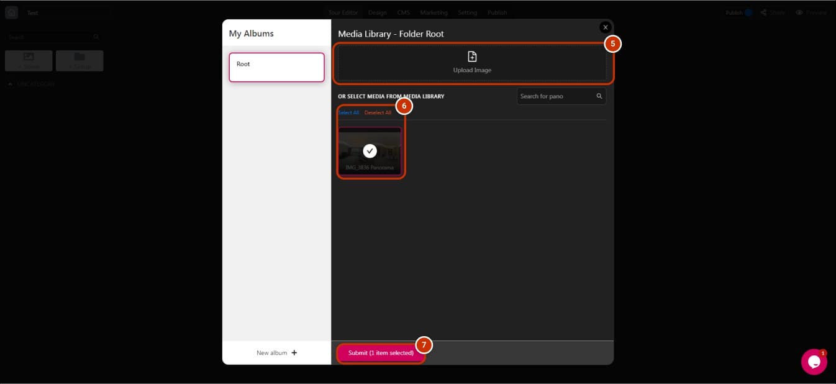Viewport: 836px width, 384px height.
Task: Click the magnifier in the pano search
Action: pos(599,96)
